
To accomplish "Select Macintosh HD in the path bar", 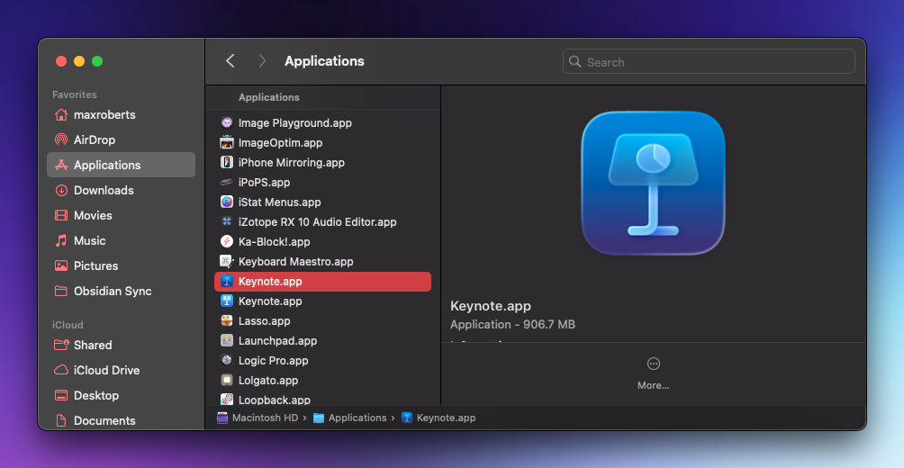I will click(x=258, y=418).
